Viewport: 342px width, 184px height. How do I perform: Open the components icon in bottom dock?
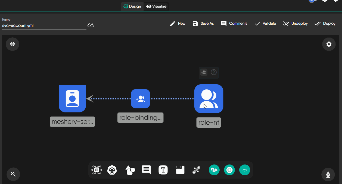pos(97,170)
